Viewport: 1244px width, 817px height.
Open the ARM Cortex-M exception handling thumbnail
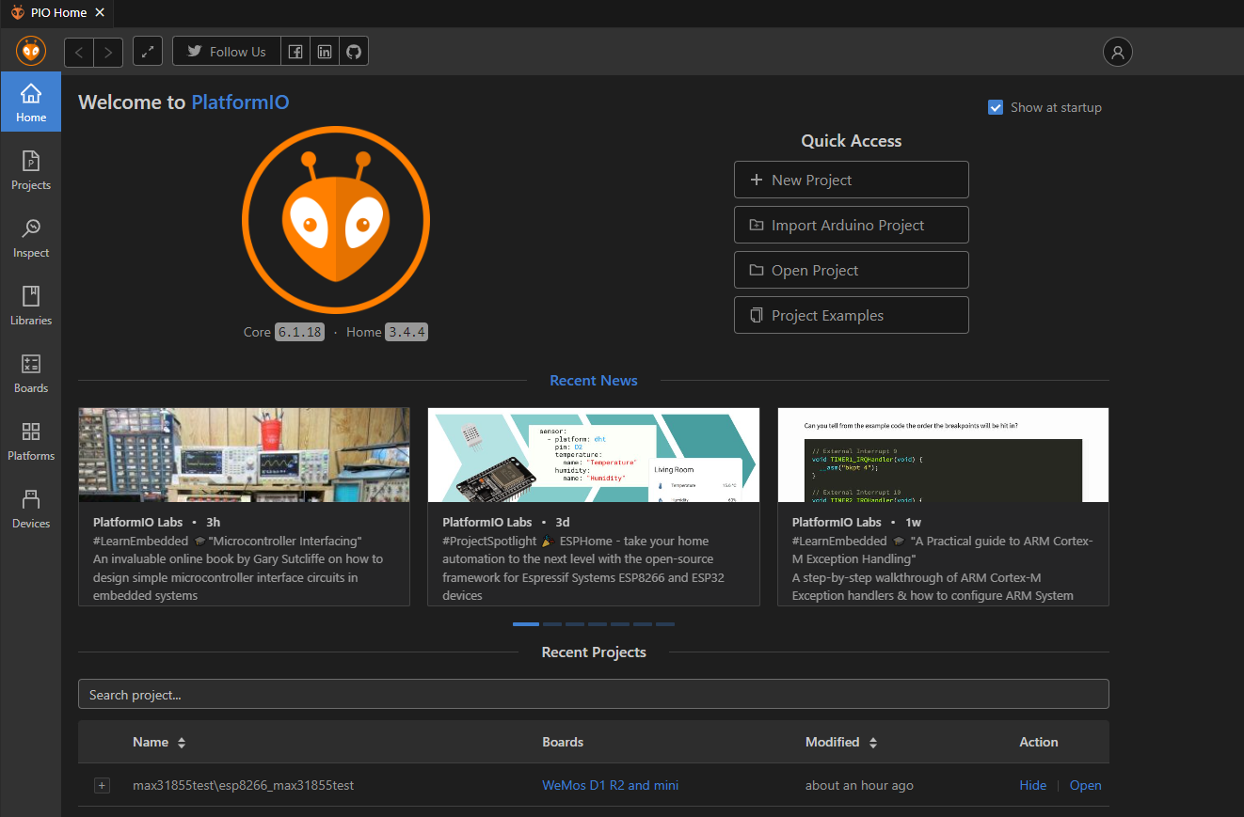pyautogui.click(x=943, y=454)
